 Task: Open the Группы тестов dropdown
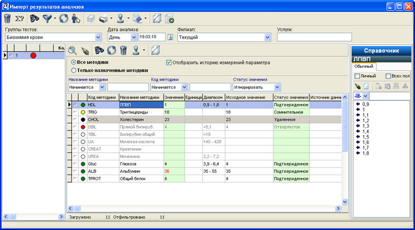tap(98, 37)
